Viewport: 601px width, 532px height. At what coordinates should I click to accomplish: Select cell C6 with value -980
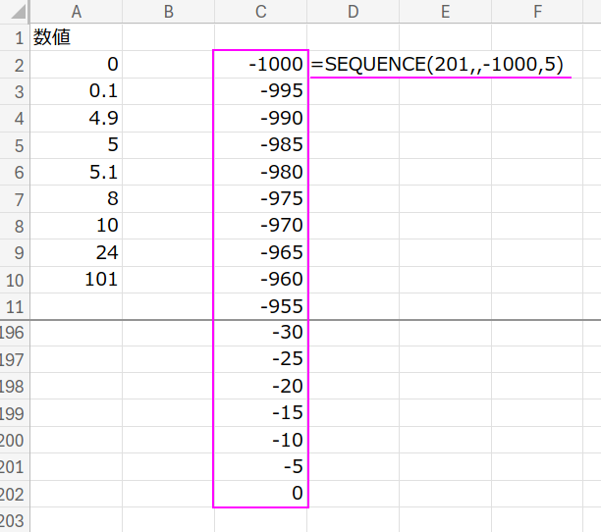point(260,172)
